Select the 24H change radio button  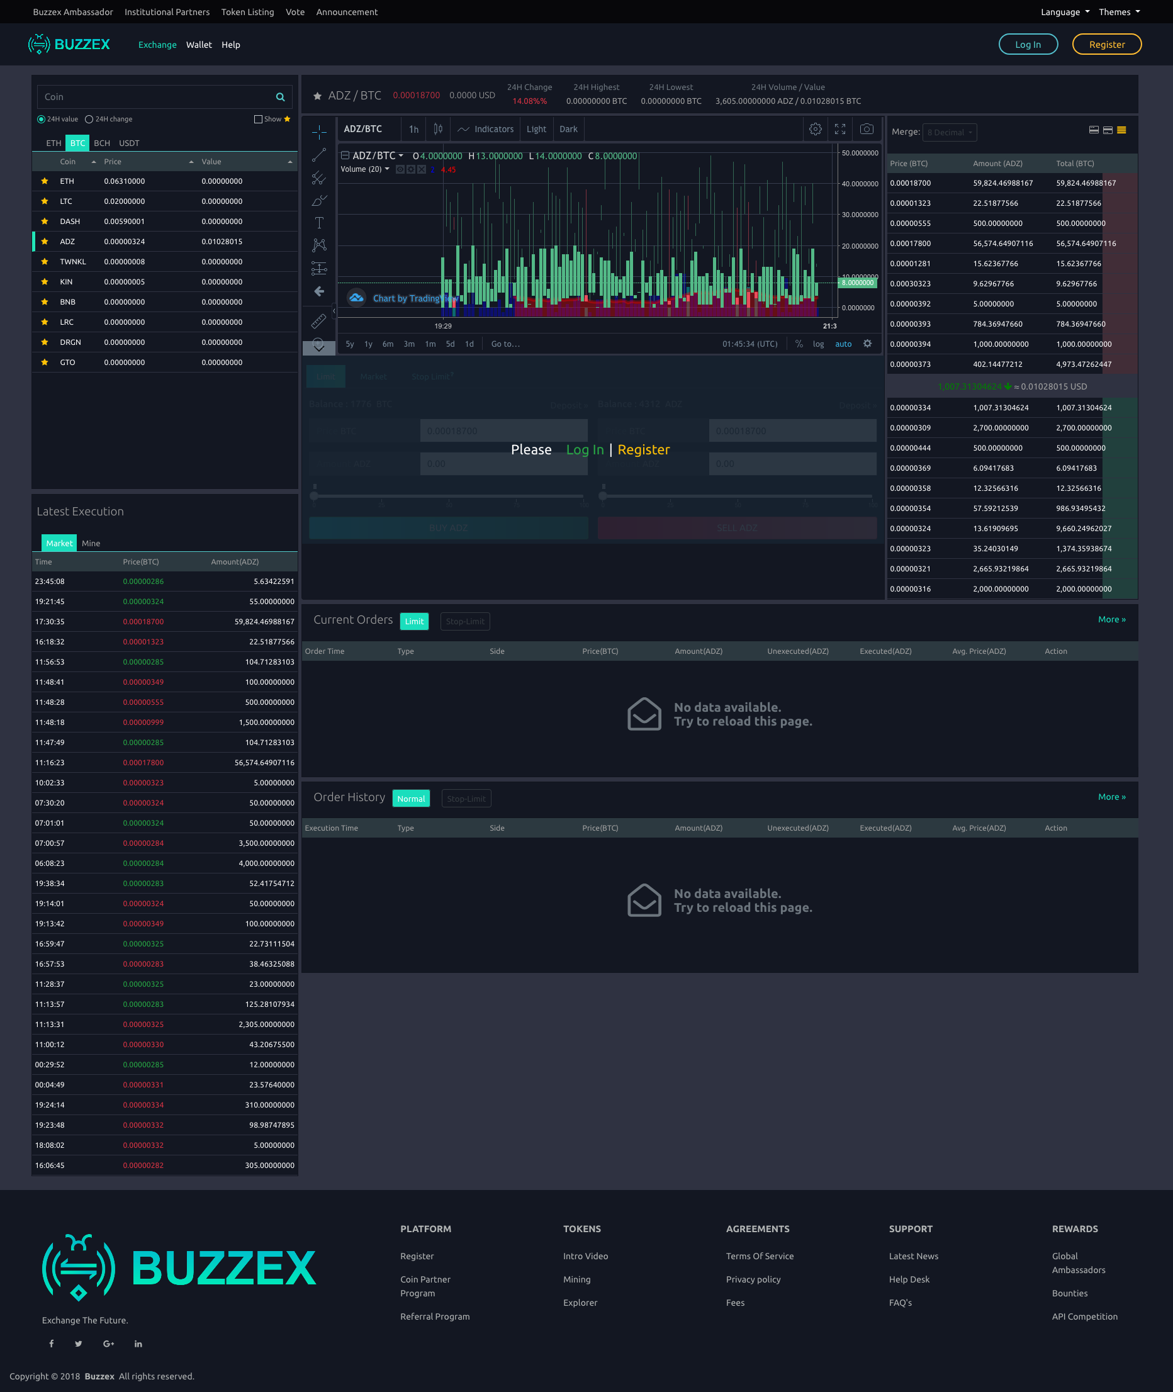point(89,119)
